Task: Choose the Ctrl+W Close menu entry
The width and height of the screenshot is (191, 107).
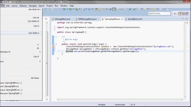Action: pos(21,18)
